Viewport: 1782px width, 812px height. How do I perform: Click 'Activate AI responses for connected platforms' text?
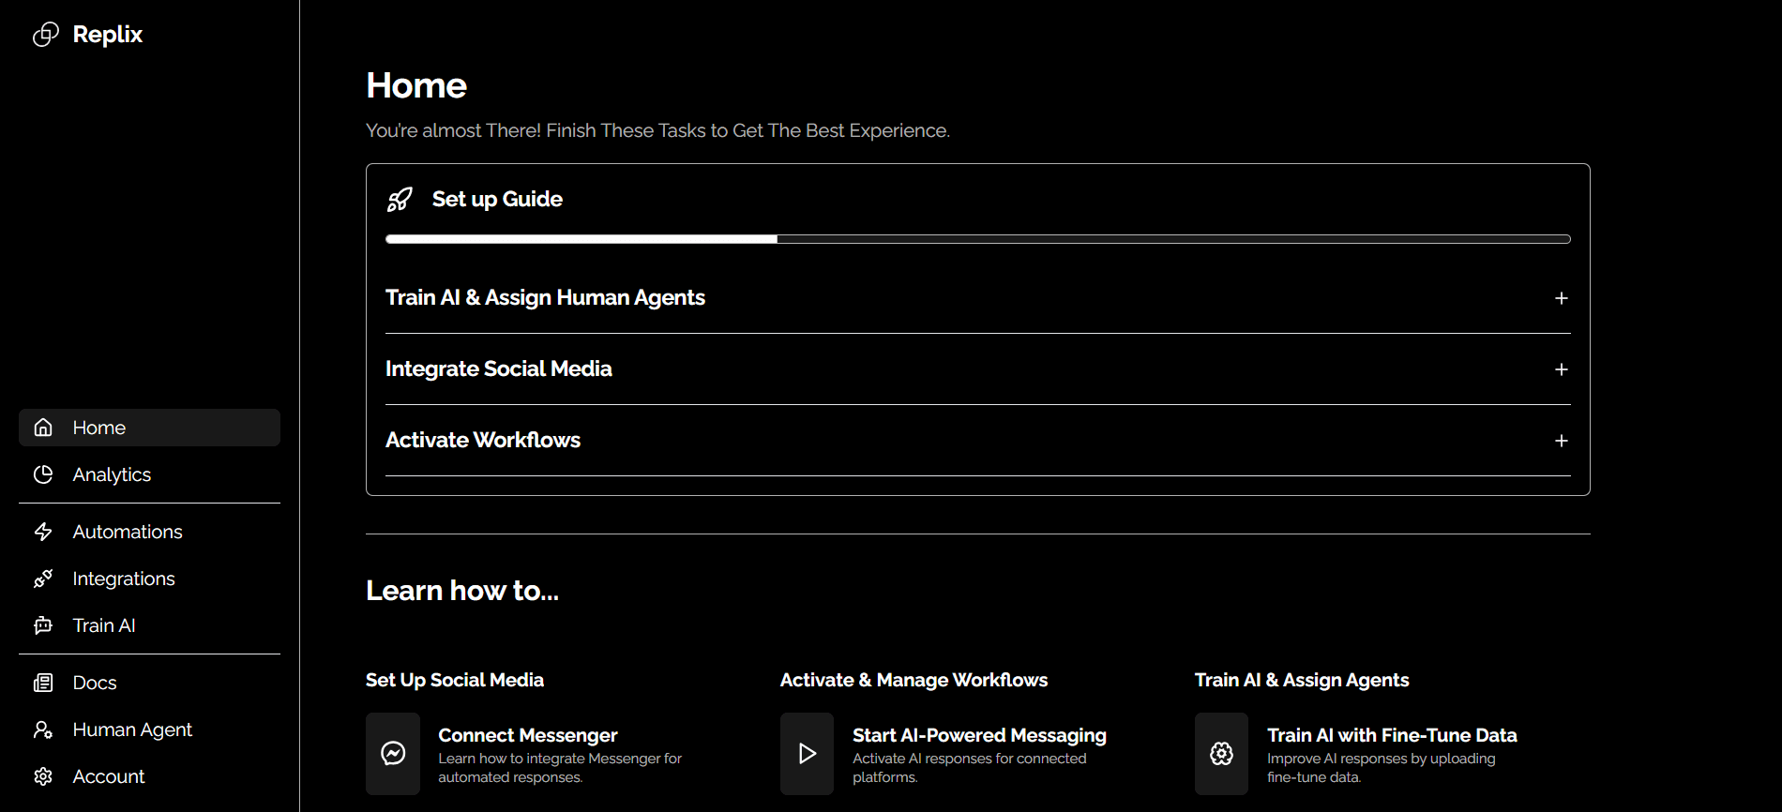[x=970, y=768]
